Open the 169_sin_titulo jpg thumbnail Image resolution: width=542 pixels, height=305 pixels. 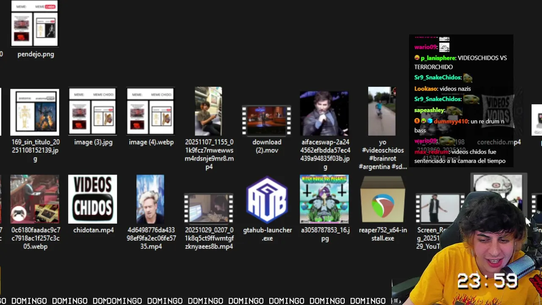pos(34,112)
